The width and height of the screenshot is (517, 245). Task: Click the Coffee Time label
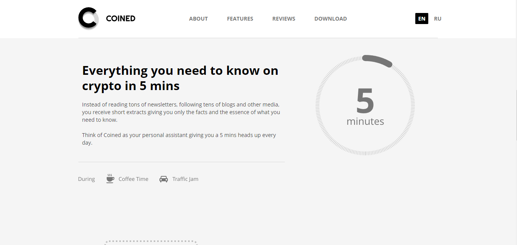pos(133,179)
